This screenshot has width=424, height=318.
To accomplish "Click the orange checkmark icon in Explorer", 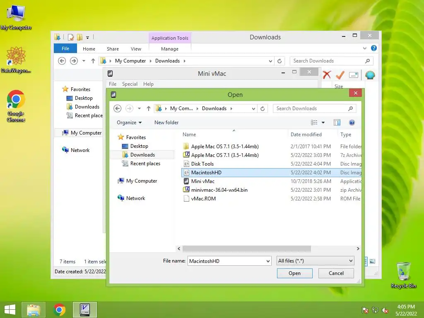I will 340,75.
